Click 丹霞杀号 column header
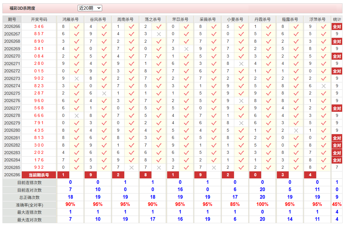 [x=262, y=19]
